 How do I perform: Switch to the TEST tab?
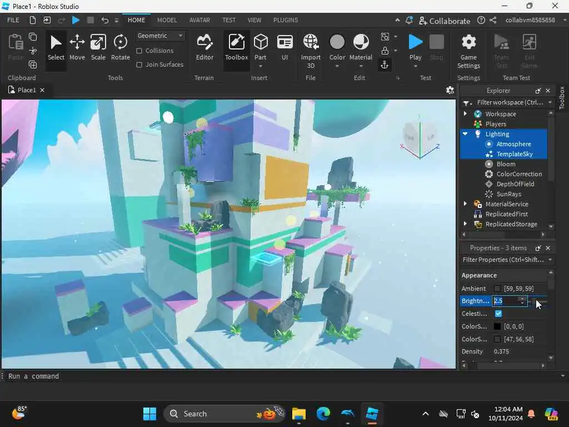pos(228,20)
